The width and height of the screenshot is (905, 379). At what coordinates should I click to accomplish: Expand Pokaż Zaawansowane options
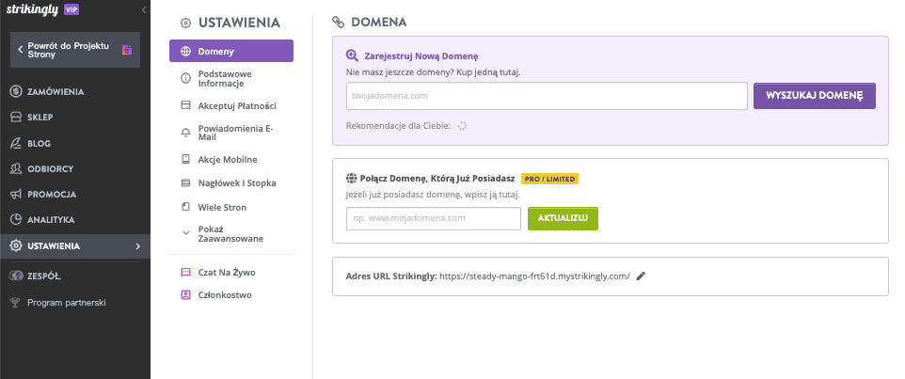(x=231, y=233)
